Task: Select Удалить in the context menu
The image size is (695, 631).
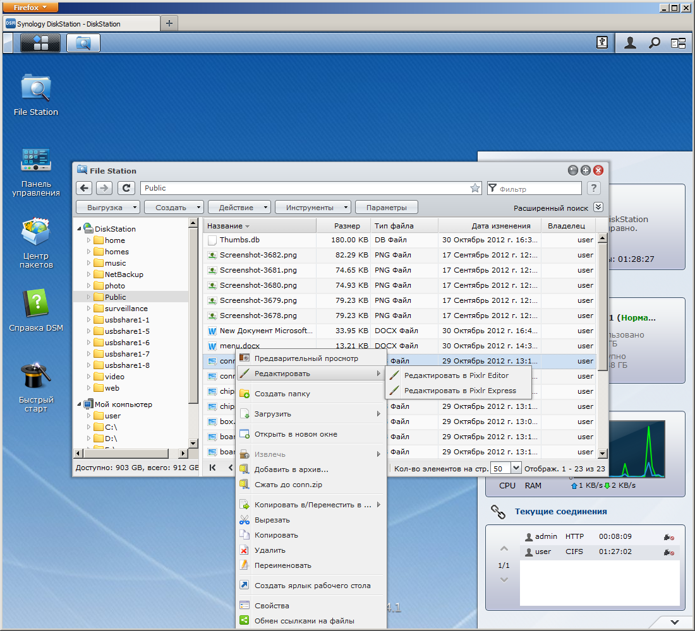Action: 270,550
